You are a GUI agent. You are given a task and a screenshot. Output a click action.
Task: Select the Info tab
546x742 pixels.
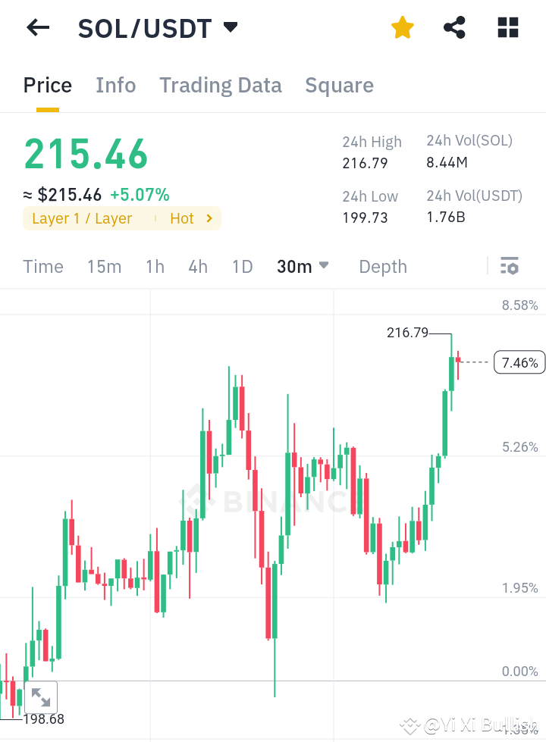[x=115, y=85]
